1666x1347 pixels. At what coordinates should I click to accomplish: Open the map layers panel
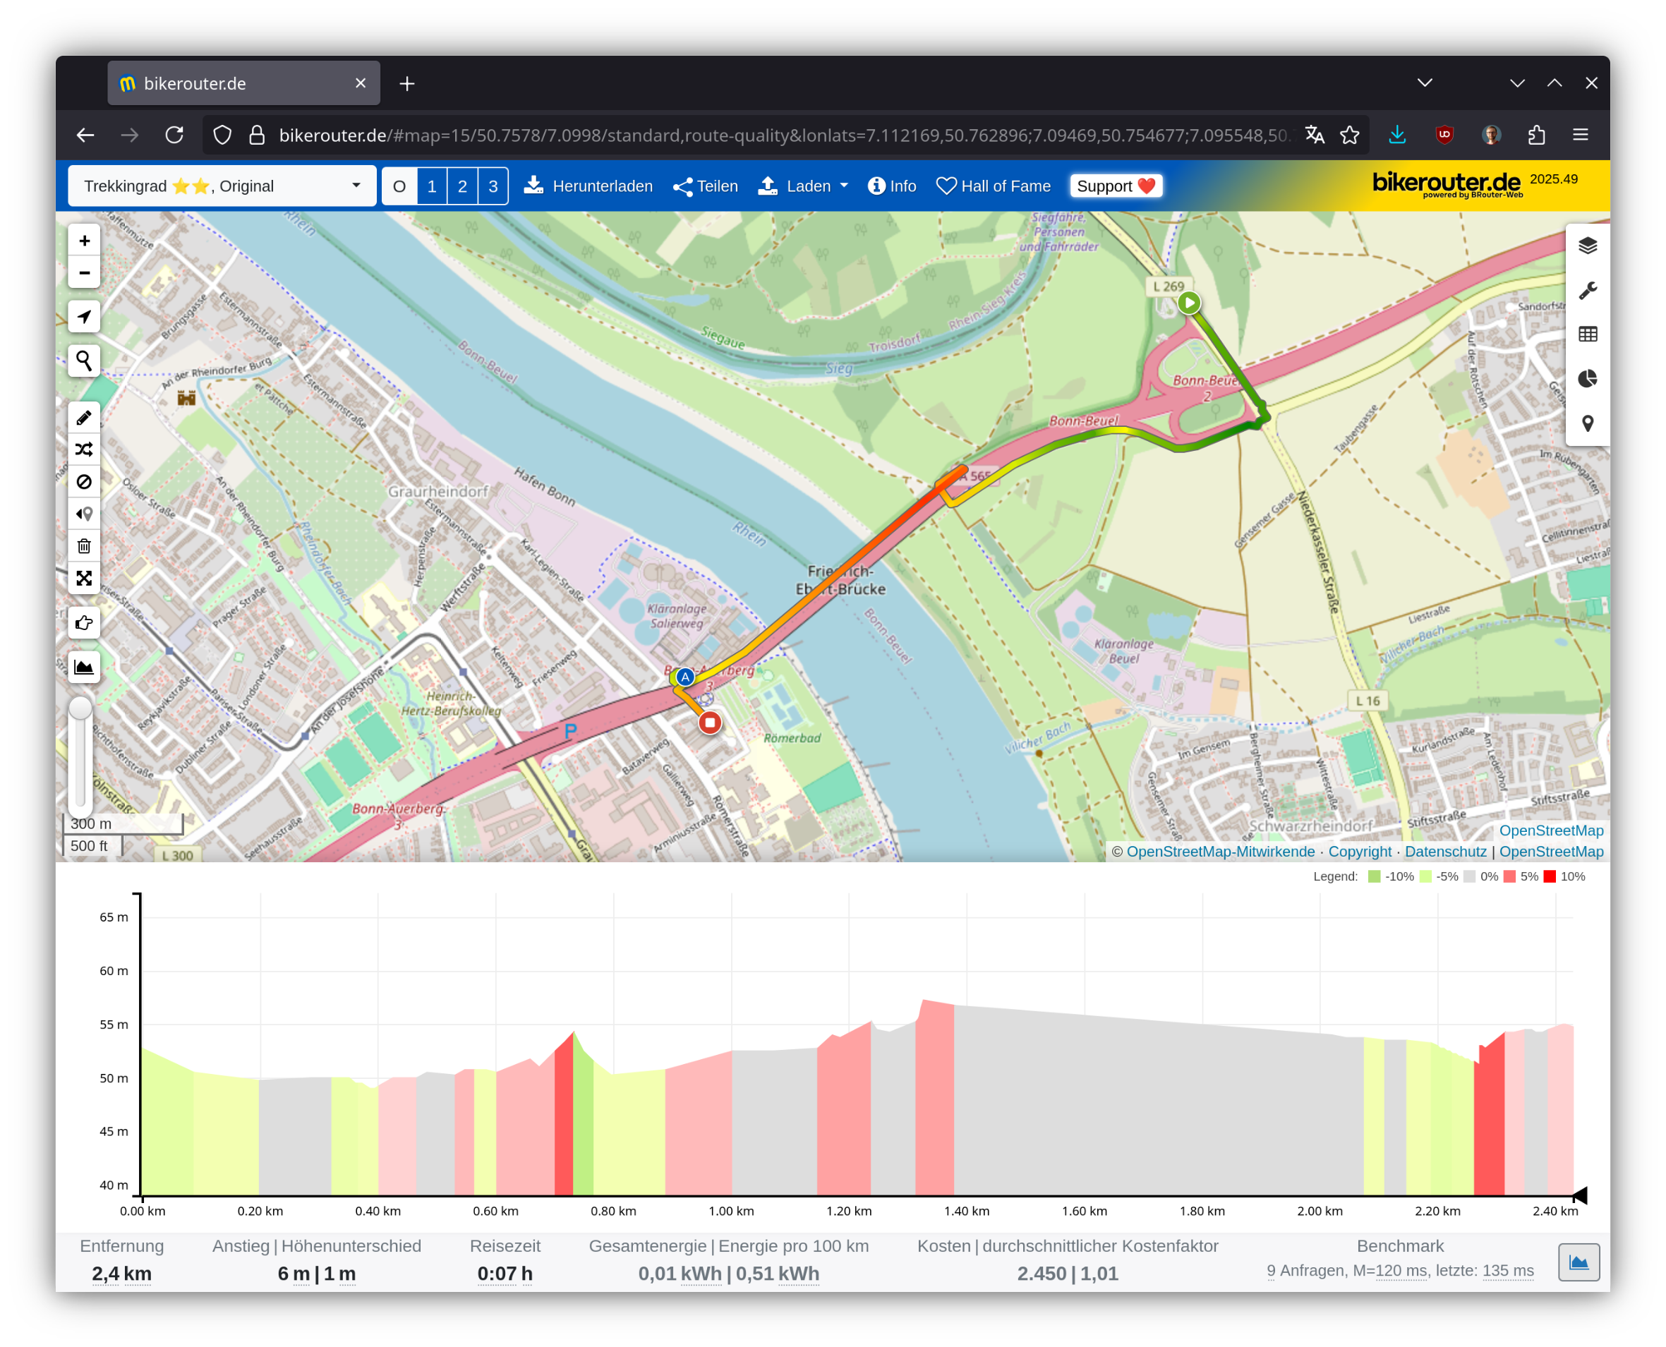(x=1588, y=246)
